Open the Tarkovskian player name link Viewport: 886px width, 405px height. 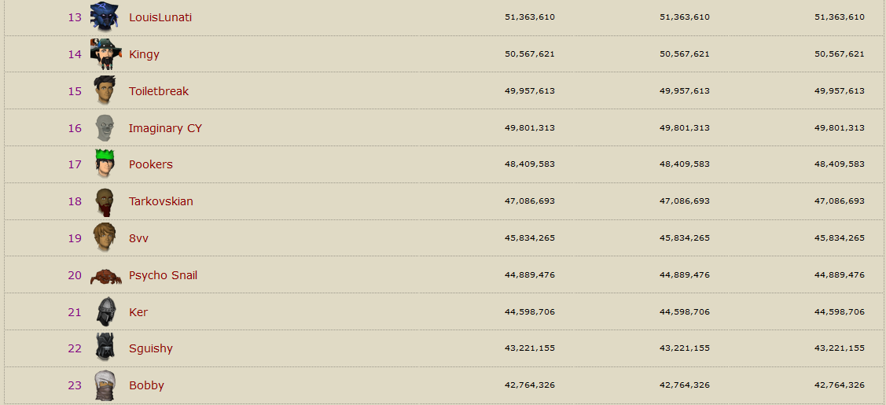[x=161, y=201]
